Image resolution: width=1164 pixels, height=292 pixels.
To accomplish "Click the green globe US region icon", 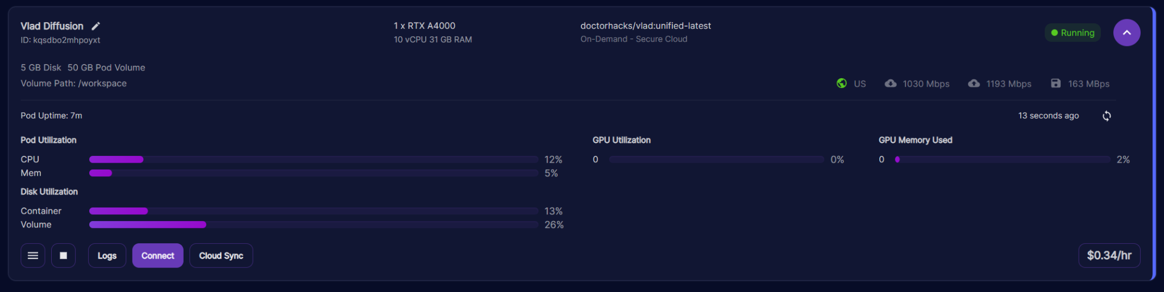I will [842, 83].
